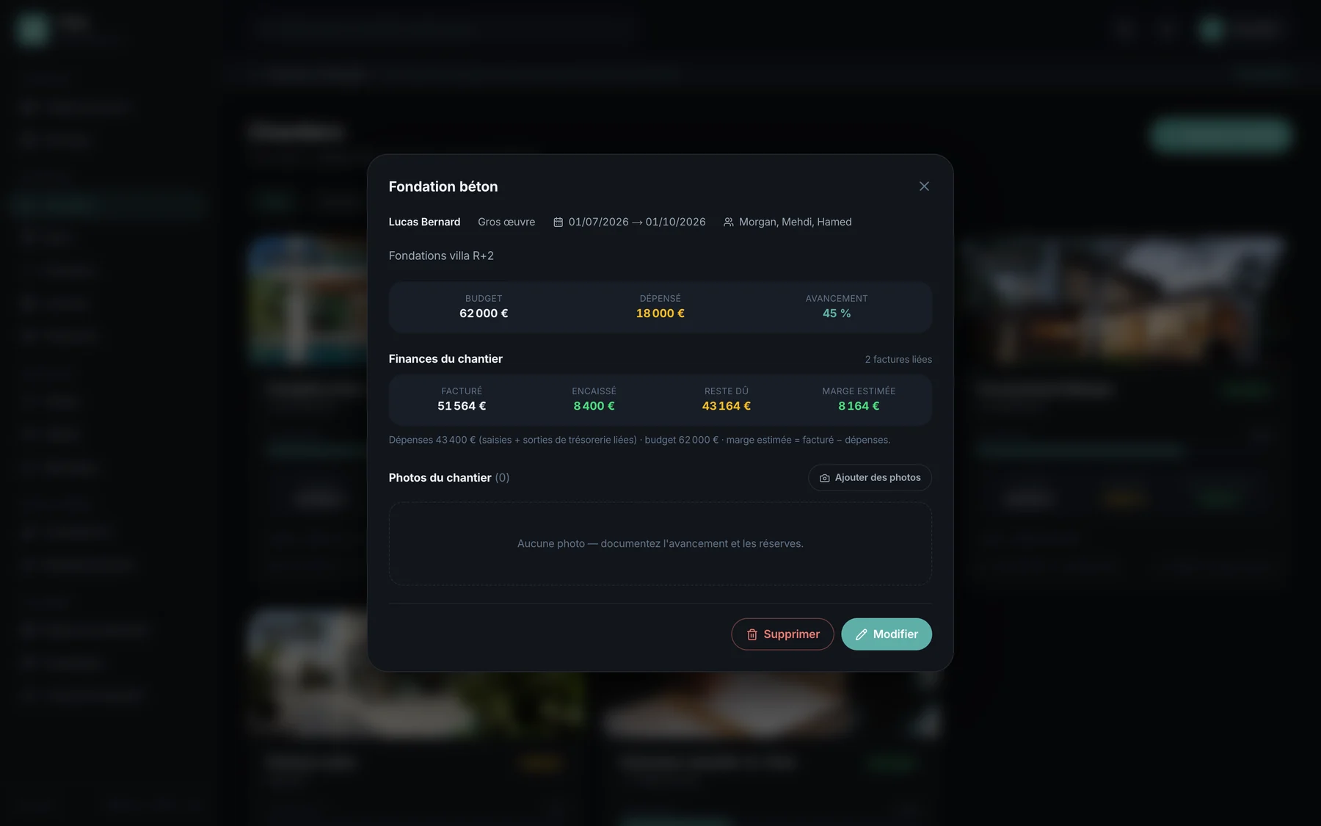The height and width of the screenshot is (826, 1321).
Task: Click the empty photos drop zone
Action: click(x=660, y=543)
